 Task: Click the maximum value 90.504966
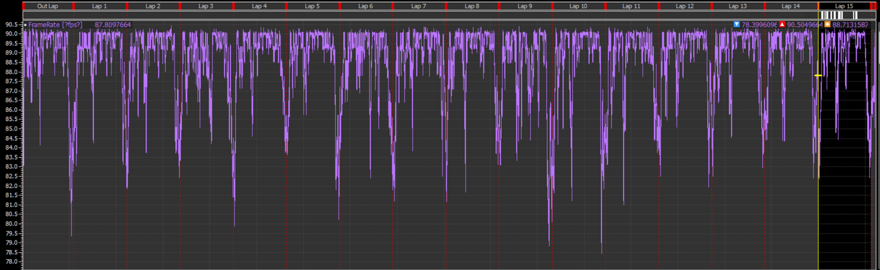805,25
